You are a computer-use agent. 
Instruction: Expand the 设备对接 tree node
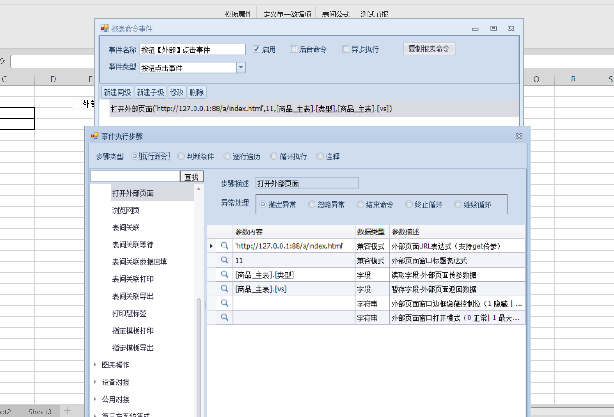95,382
